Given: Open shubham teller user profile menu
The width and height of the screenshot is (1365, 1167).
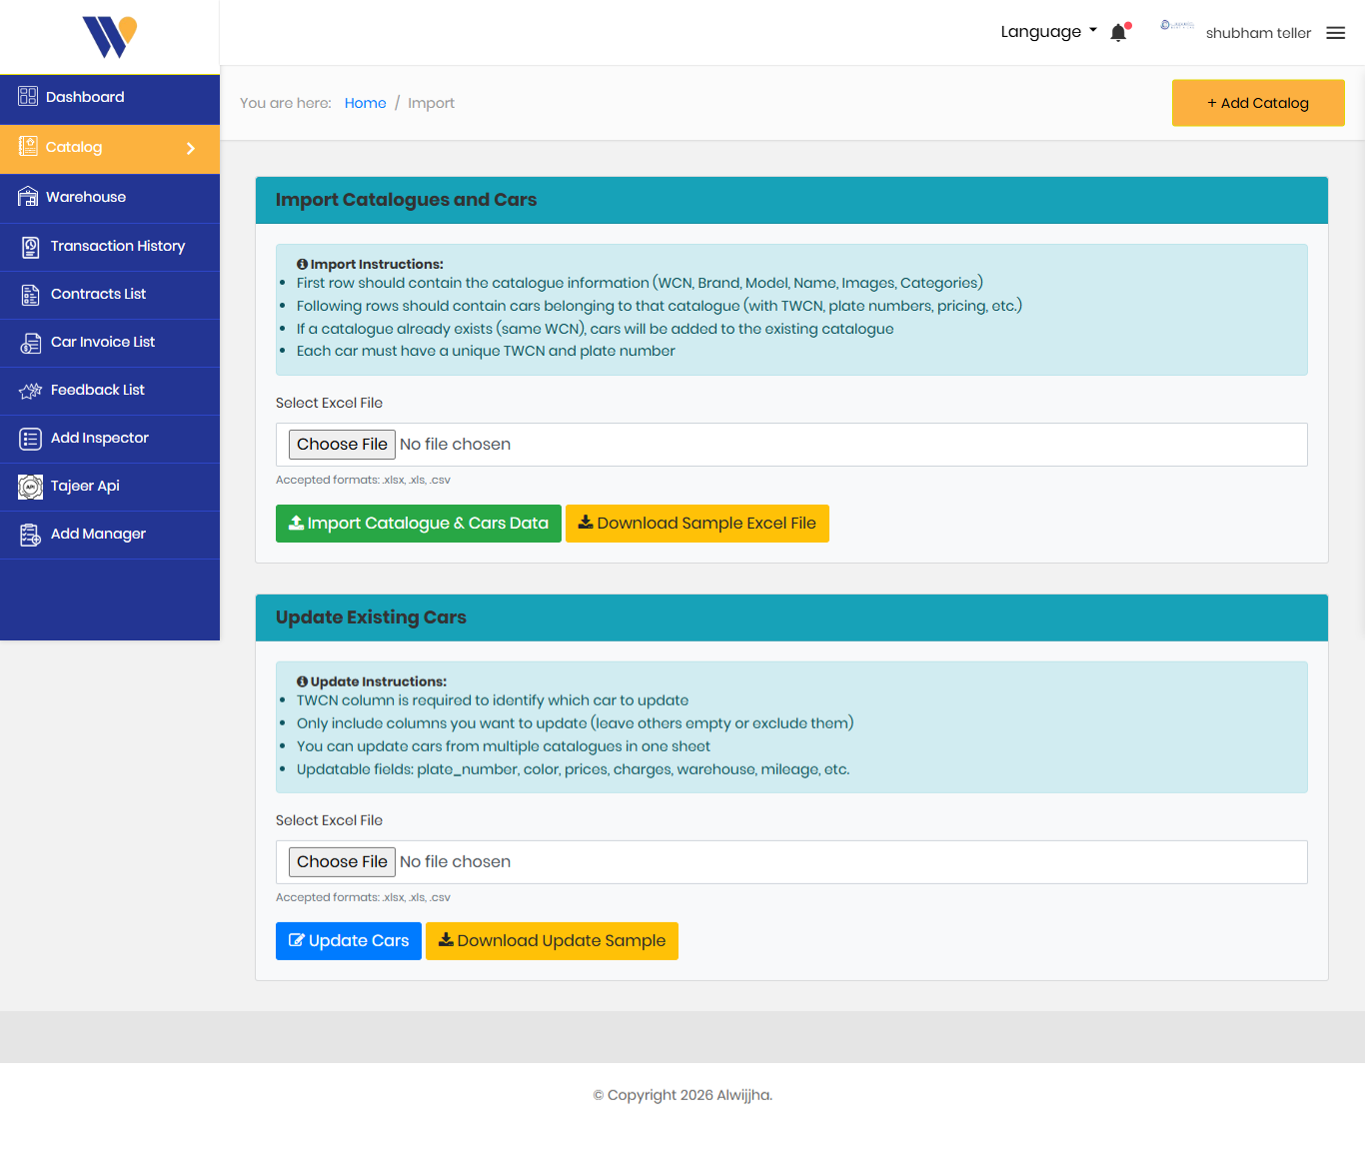Looking at the screenshot, I should tap(1257, 33).
